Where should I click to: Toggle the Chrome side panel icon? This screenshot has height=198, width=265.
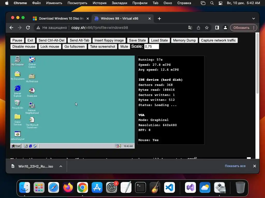click(x=217, y=28)
